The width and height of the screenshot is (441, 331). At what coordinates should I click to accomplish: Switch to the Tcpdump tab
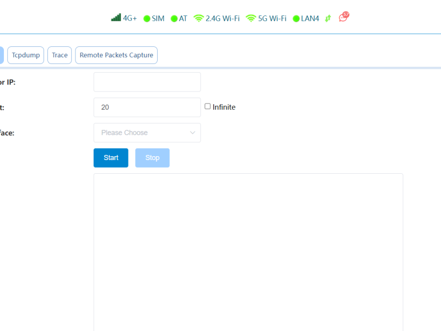point(25,55)
